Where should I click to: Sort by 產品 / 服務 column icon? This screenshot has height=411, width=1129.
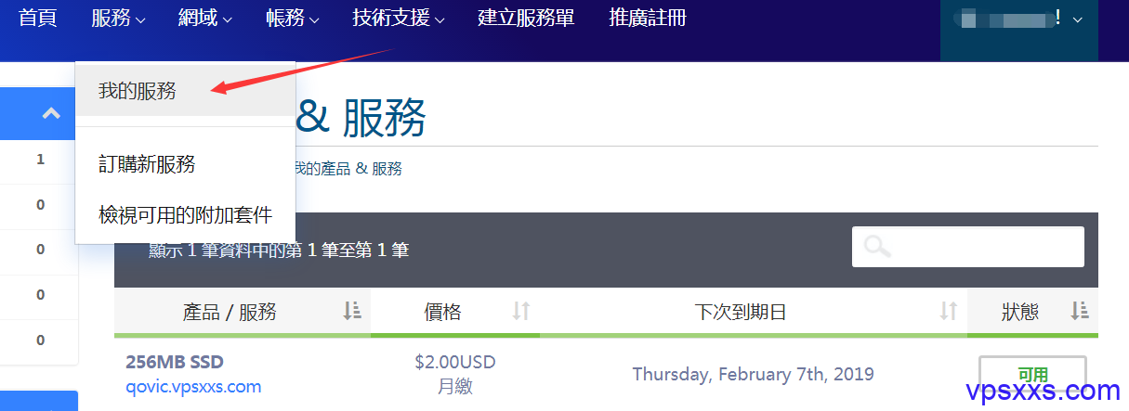tap(352, 312)
